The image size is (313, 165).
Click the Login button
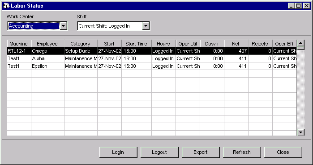coord(118,152)
